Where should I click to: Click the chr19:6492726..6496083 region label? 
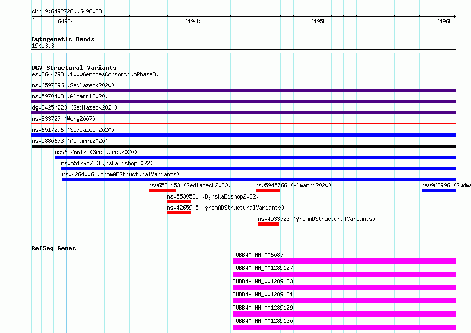point(67,12)
